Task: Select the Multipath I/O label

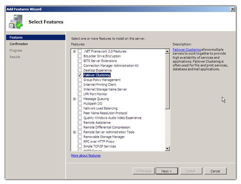Action: 93,103
